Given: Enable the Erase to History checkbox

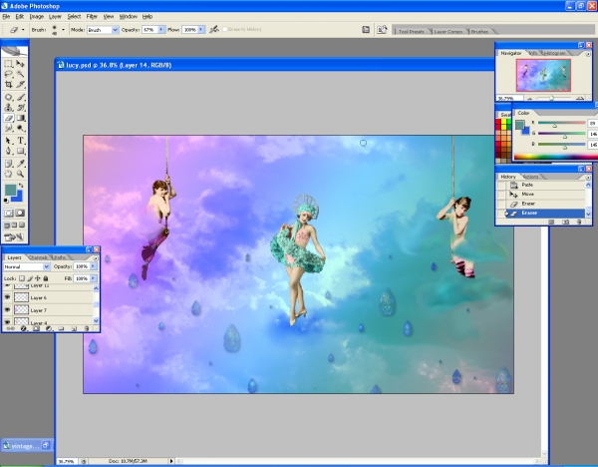Looking at the screenshot, I should (x=225, y=29).
